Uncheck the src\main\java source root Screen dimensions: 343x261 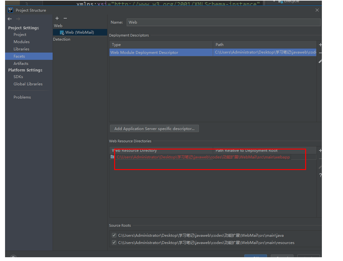point(114,235)
